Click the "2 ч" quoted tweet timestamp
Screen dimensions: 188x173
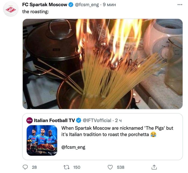(118, 120)
